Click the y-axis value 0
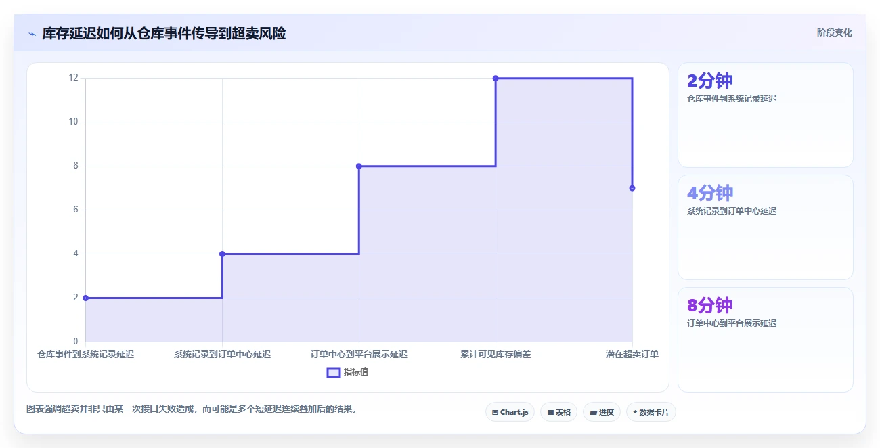The image size is (880, 448). pos(76,342)
